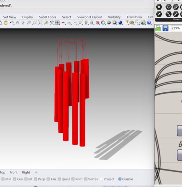Open the 239% zoom level field

[176, 28]
